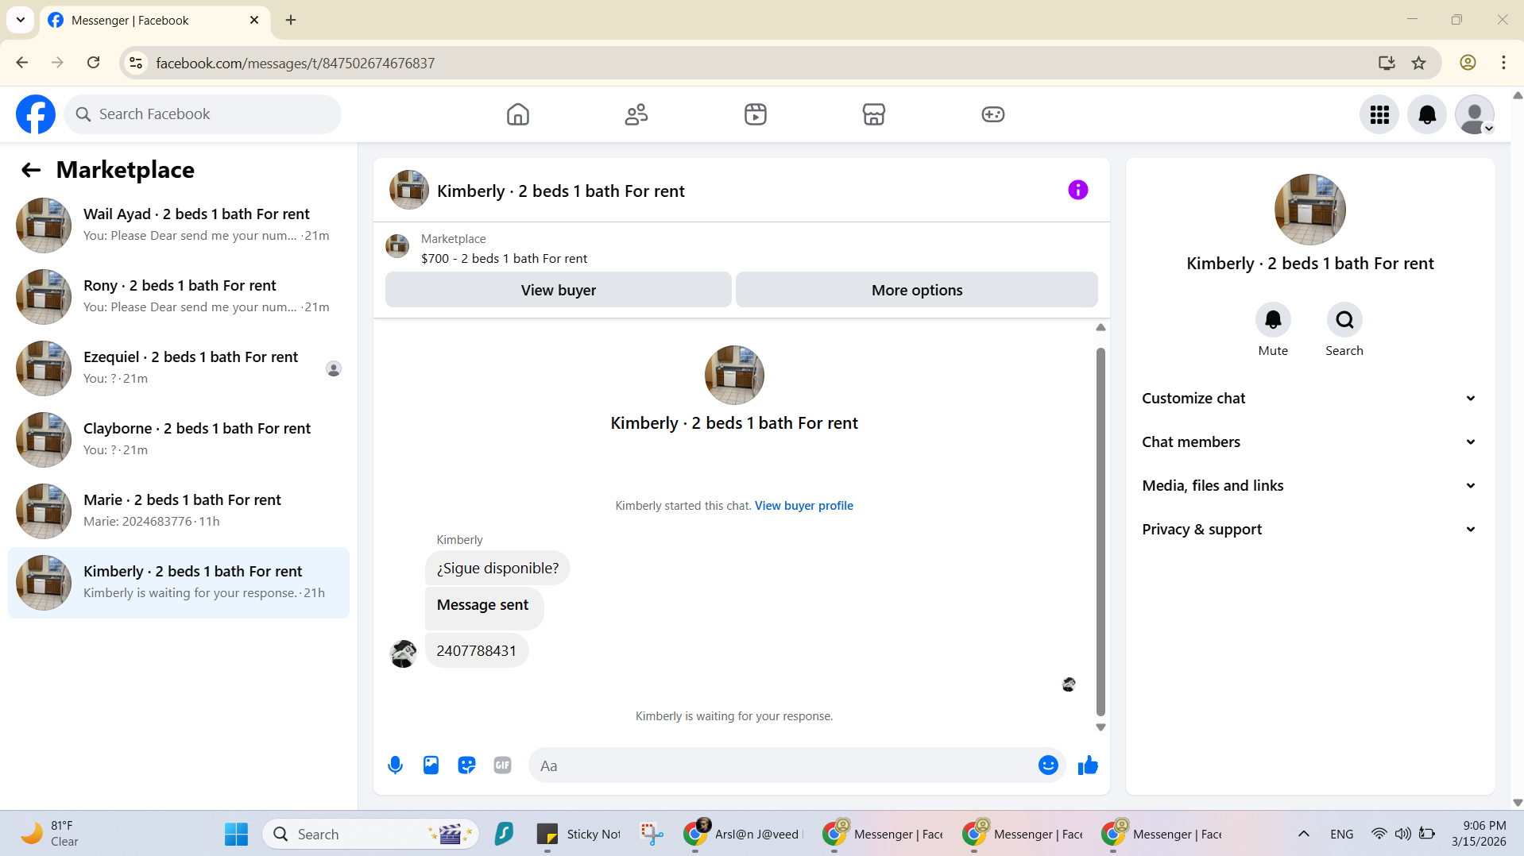Click the chat scrollbar thumb

point(1100,532)
